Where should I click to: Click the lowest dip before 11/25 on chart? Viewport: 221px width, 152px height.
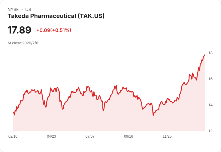pos(153,115)
